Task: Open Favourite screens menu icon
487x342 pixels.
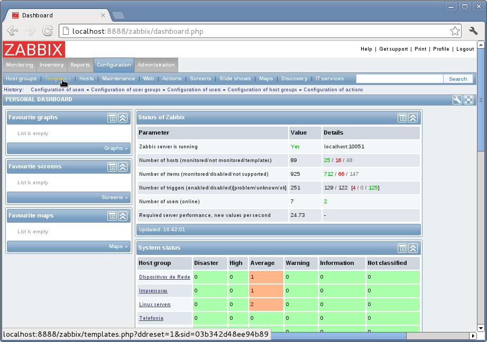Action: 112,167
